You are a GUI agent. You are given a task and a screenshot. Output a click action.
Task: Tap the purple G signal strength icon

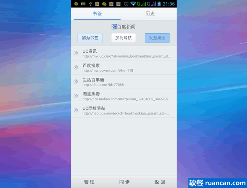pyautogui.click(x=151, y=4)
